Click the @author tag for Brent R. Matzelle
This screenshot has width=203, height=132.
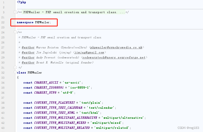click(28, 63)
